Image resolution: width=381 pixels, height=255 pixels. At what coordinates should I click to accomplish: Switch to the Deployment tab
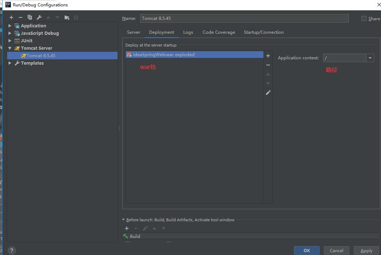point(162,32)
